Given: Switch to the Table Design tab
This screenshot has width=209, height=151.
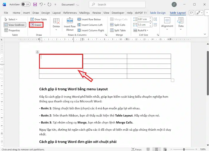Looking at the screenshot, I should point(158,13).
